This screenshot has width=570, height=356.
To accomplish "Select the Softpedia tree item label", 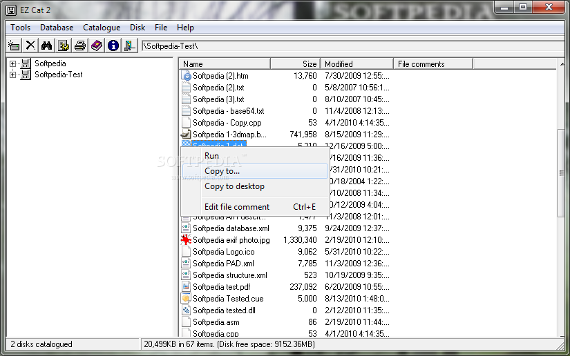I will pyautogui.click(x=50, y=63).
